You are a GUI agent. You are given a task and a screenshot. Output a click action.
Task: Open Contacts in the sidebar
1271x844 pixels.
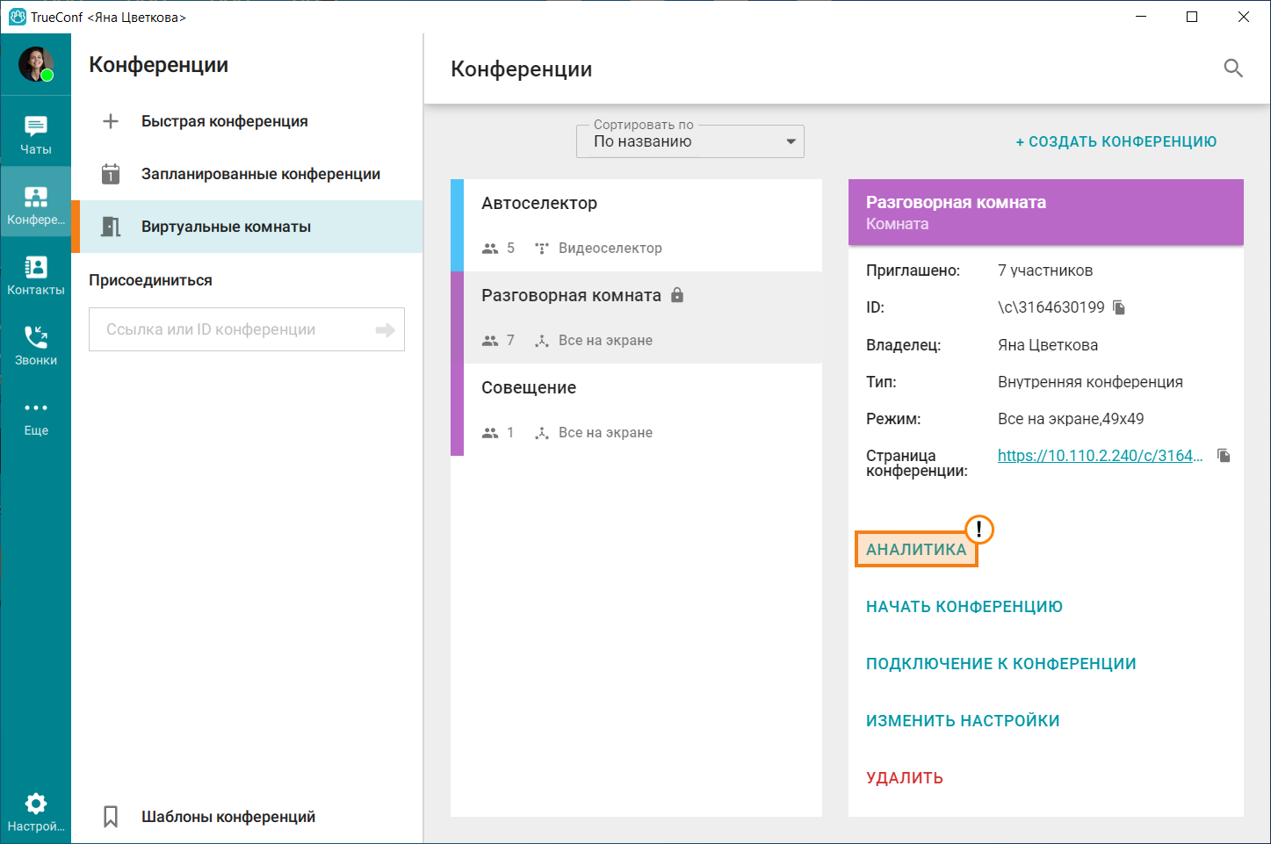pos(36,275)
